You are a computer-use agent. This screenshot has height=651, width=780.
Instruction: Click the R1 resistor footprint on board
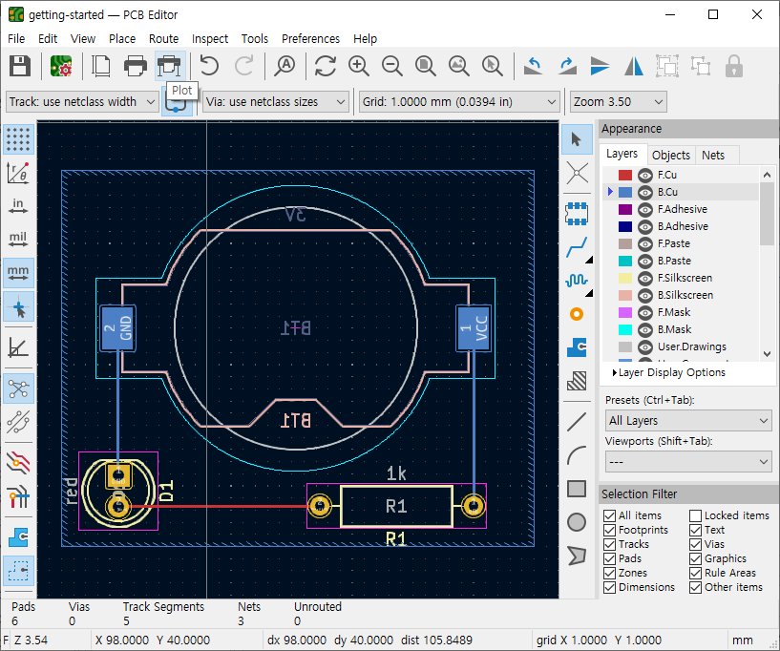pyautogui.click(x=396, y=506)
